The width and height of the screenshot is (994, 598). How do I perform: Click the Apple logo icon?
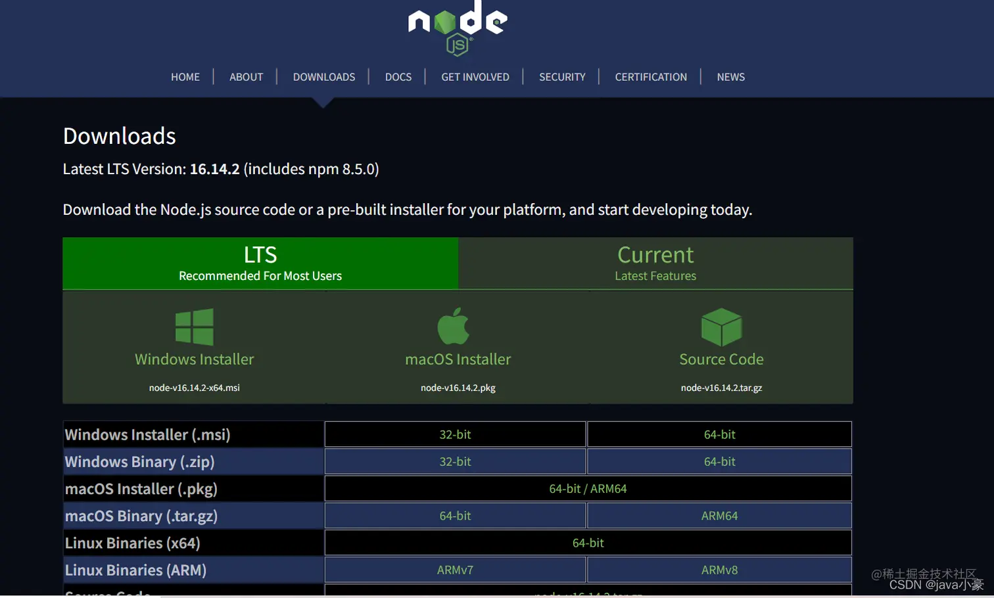point(454,326)
